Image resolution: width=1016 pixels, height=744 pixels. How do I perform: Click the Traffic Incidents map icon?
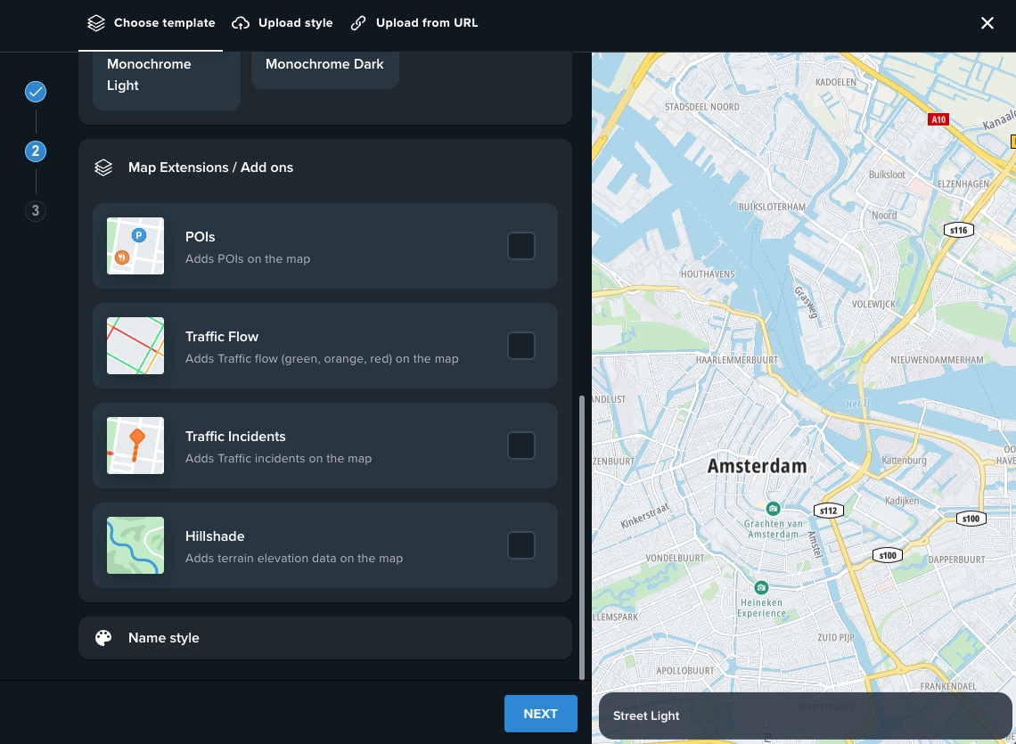pos(135,446)
